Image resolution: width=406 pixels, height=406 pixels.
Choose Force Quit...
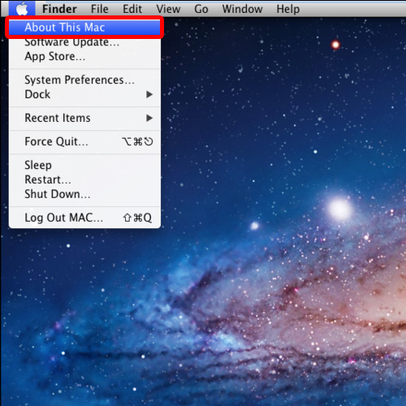tap(84, 141)
